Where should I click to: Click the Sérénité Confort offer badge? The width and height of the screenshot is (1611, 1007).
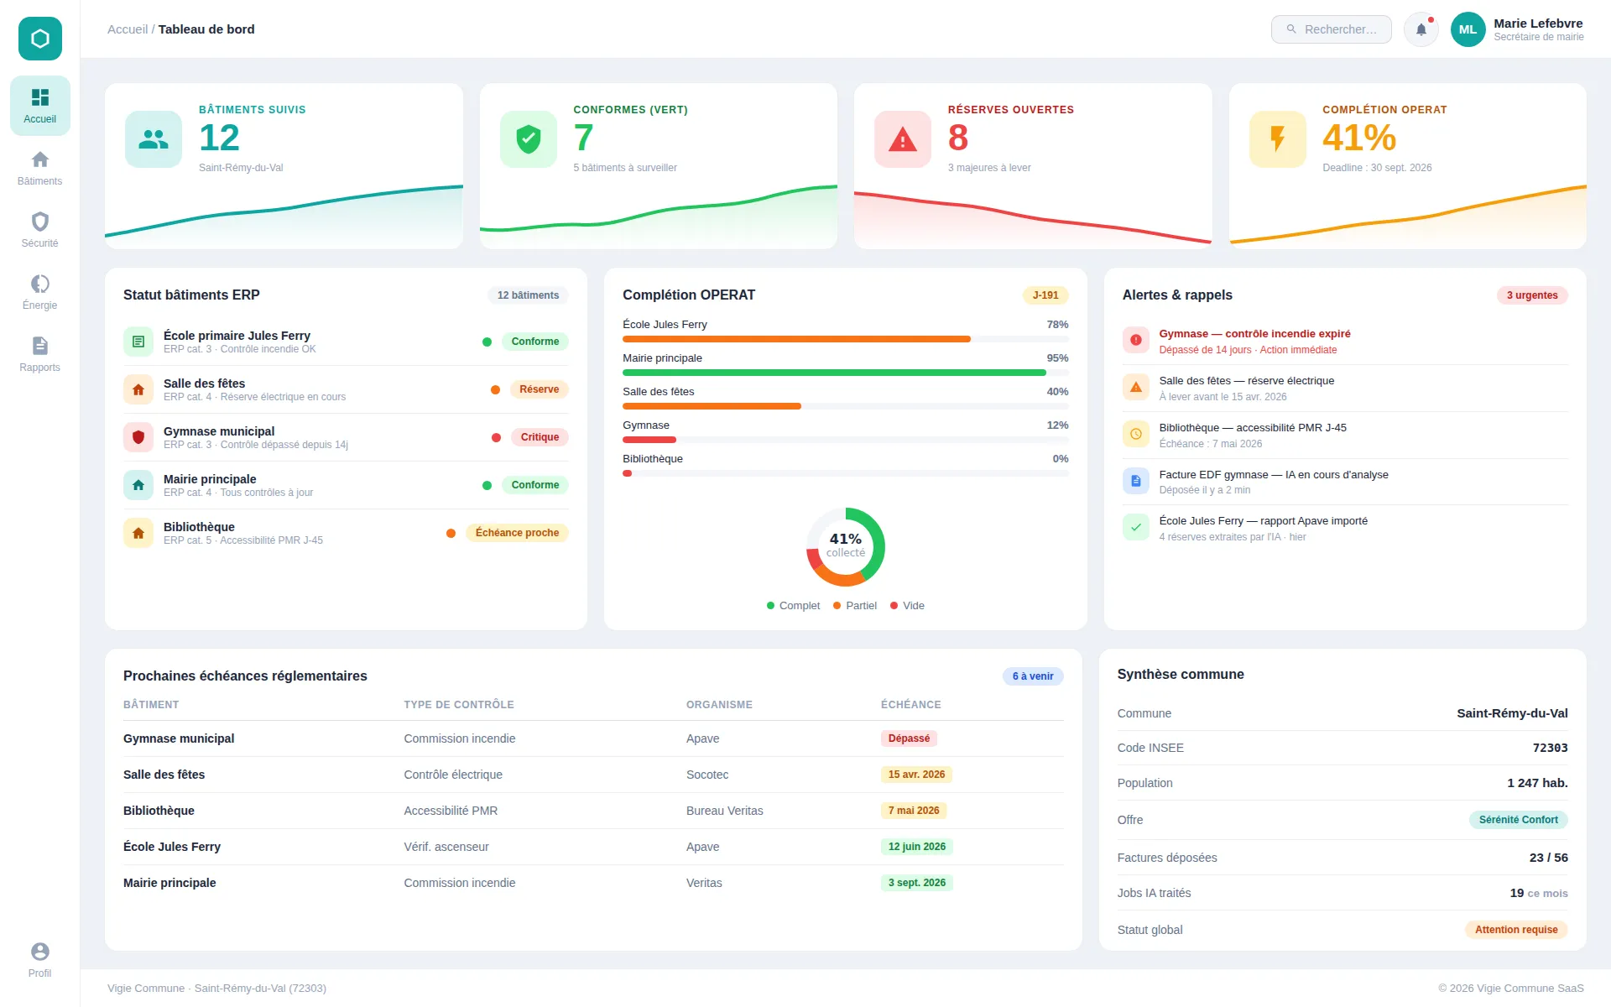point(1517,820)
